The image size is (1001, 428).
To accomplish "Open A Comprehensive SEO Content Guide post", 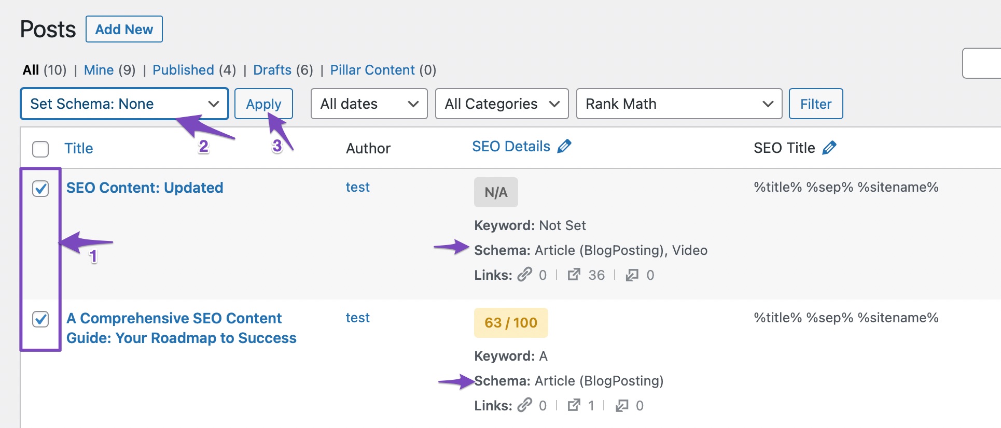I will click(x=182, y=328).
